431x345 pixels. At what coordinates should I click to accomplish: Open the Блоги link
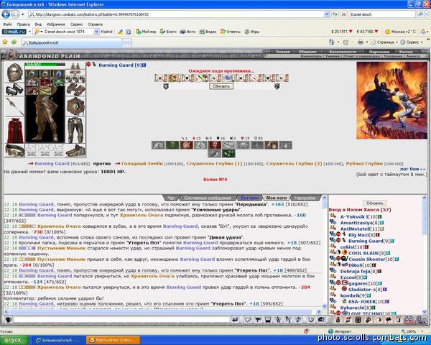(168, 32)
